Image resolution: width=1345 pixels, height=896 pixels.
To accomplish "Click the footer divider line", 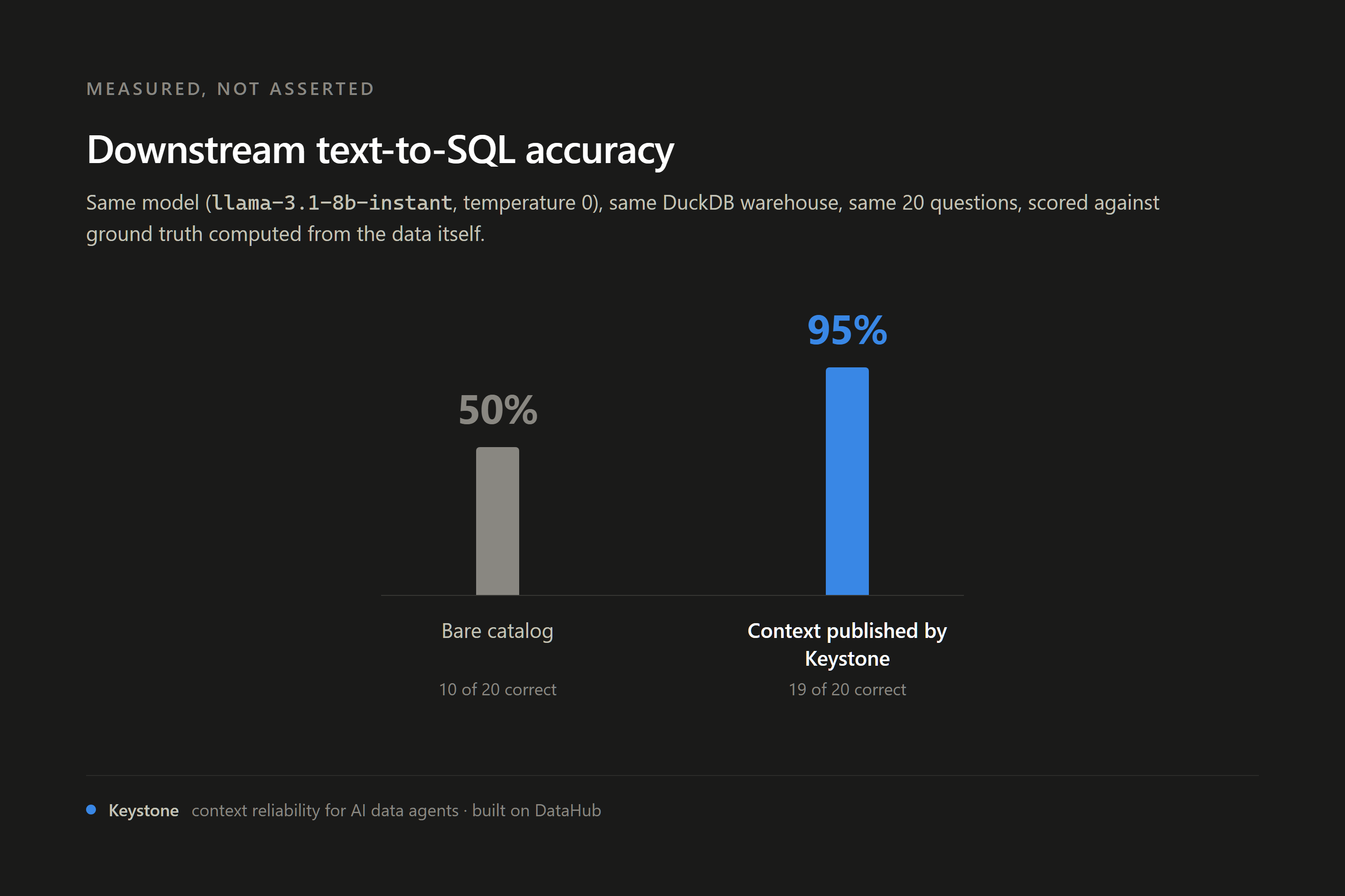I will [672, 775].
